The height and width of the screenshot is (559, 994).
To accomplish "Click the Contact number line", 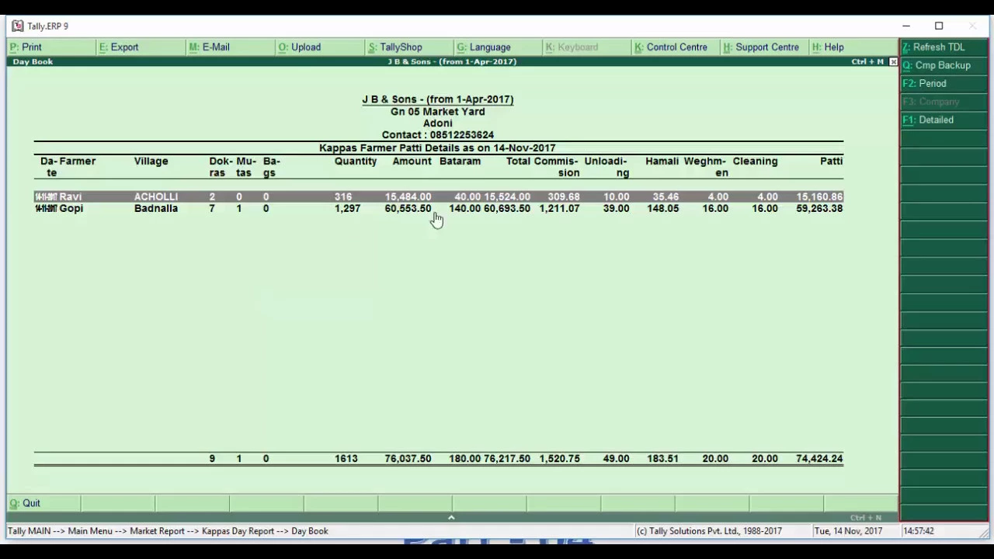I will tap(437, 135).
